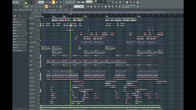Image resolution: width=196 pixels, height=110 pixels.
Task: Toggle the Kick track mute light
Action: [39, 76]
